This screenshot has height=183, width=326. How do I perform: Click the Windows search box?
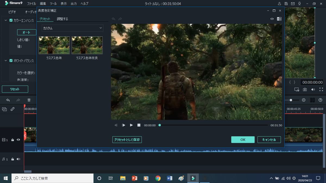[52, 178]
